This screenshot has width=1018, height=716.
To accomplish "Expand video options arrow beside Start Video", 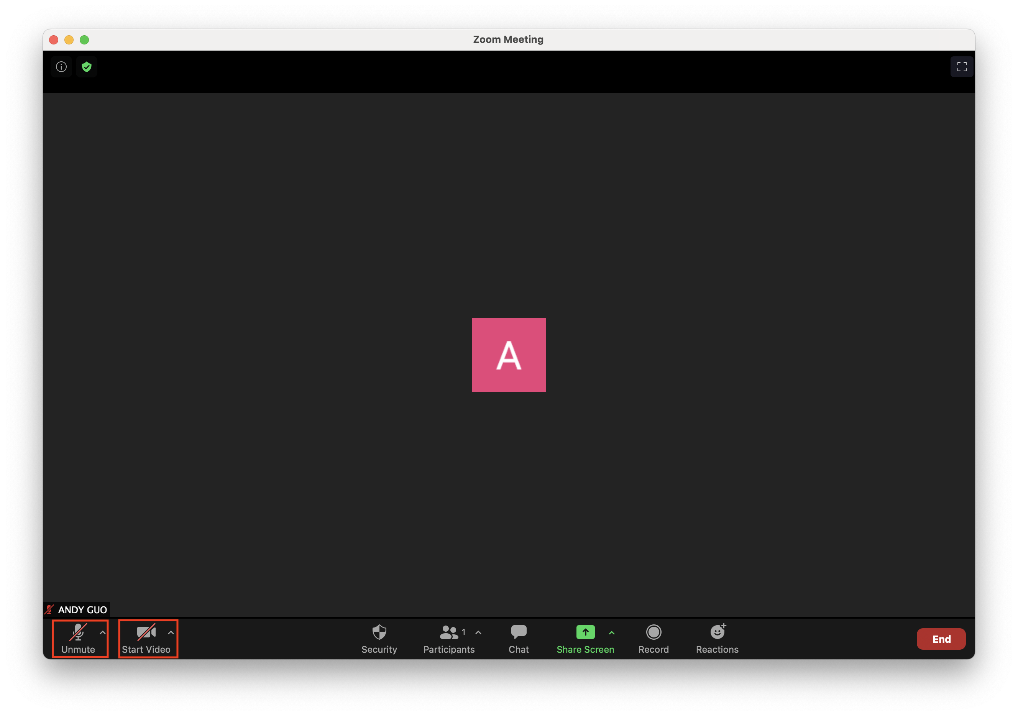I will click(171, 633).
